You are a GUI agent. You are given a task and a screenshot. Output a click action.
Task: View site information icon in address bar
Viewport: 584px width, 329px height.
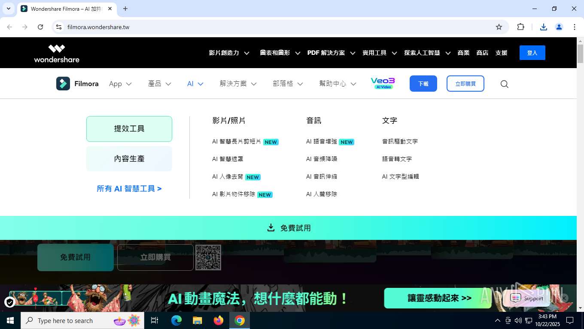pos(59,27)
